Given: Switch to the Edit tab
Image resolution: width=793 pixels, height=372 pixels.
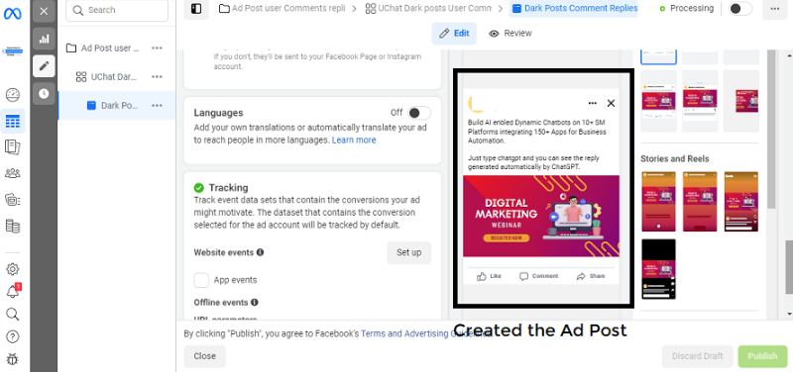Looking at the screenshot, I should [x=454, y=34].
